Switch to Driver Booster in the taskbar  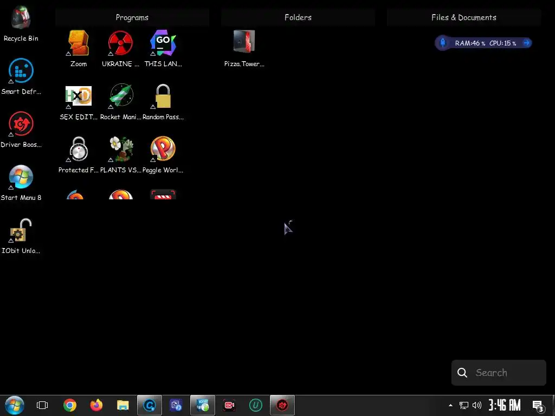pyautogui.click(x=282, y=405)
